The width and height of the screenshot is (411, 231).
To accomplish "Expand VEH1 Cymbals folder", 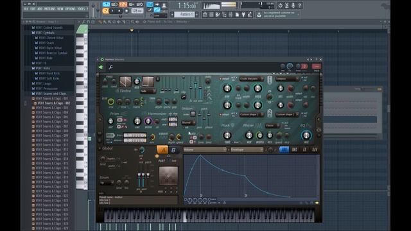I will click(x=45, y=33).
